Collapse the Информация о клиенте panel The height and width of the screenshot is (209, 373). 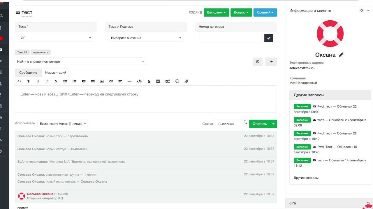368,10
